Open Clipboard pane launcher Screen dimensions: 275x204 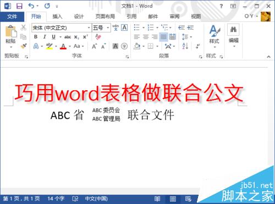(x=26, y=57)
